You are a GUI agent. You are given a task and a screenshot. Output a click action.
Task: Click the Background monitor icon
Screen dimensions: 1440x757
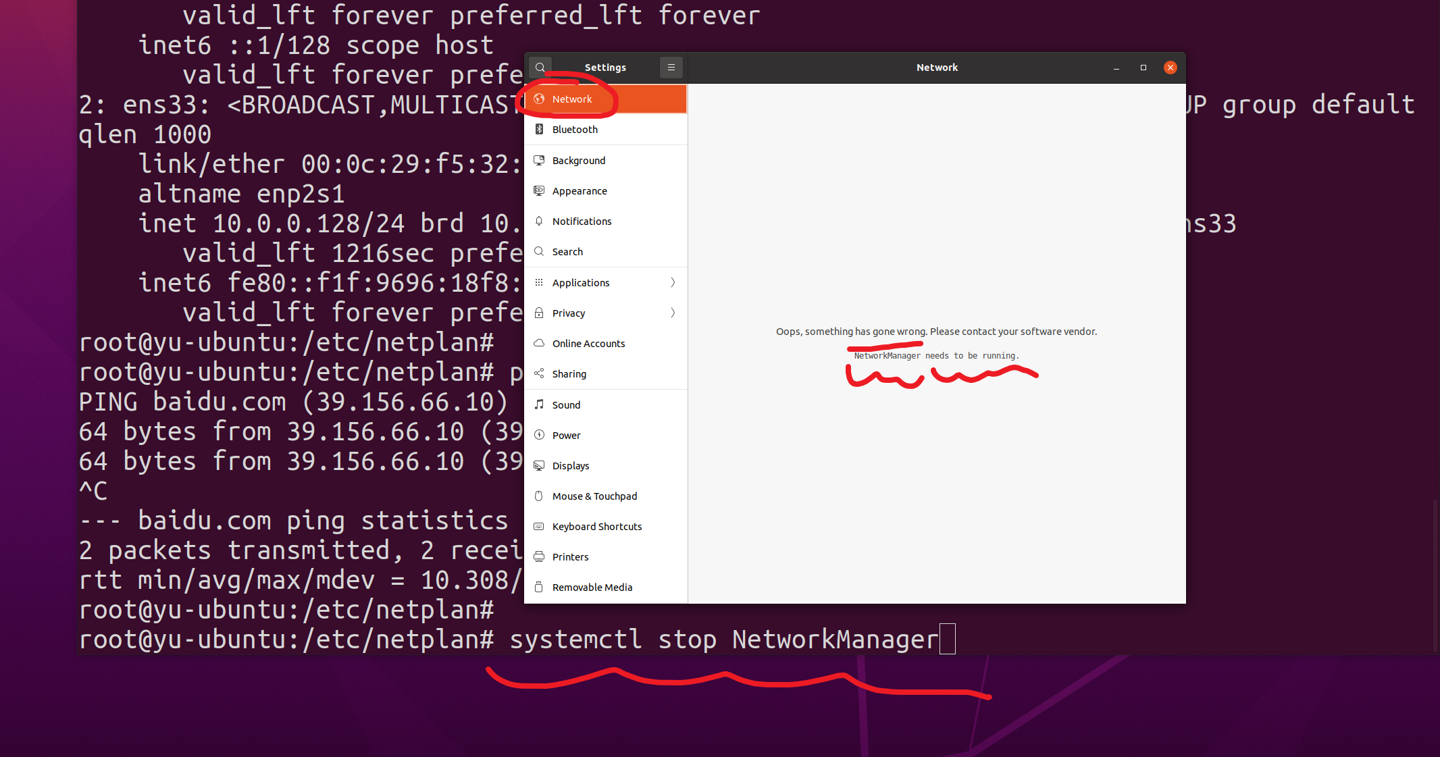(x=539, y=161)
